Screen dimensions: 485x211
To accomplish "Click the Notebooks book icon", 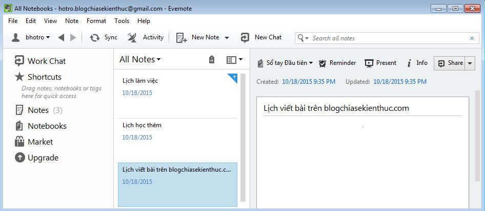I will (19, 126).
